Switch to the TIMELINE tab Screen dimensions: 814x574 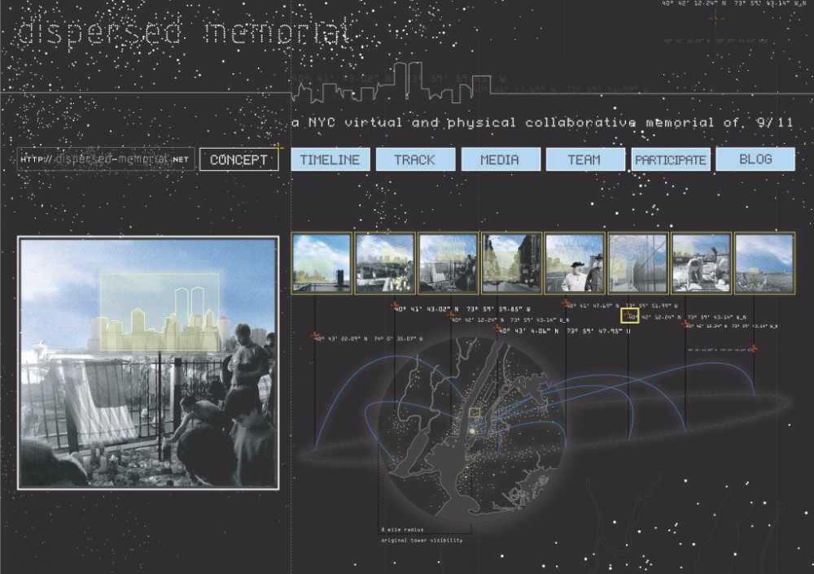point(330,159)
